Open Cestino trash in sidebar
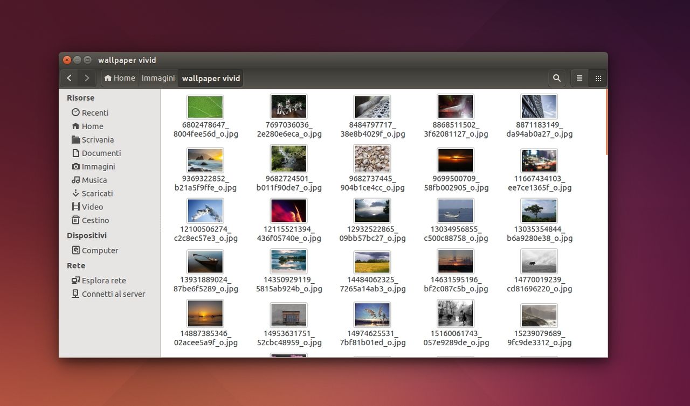690x406 pixels. (95, 220)
